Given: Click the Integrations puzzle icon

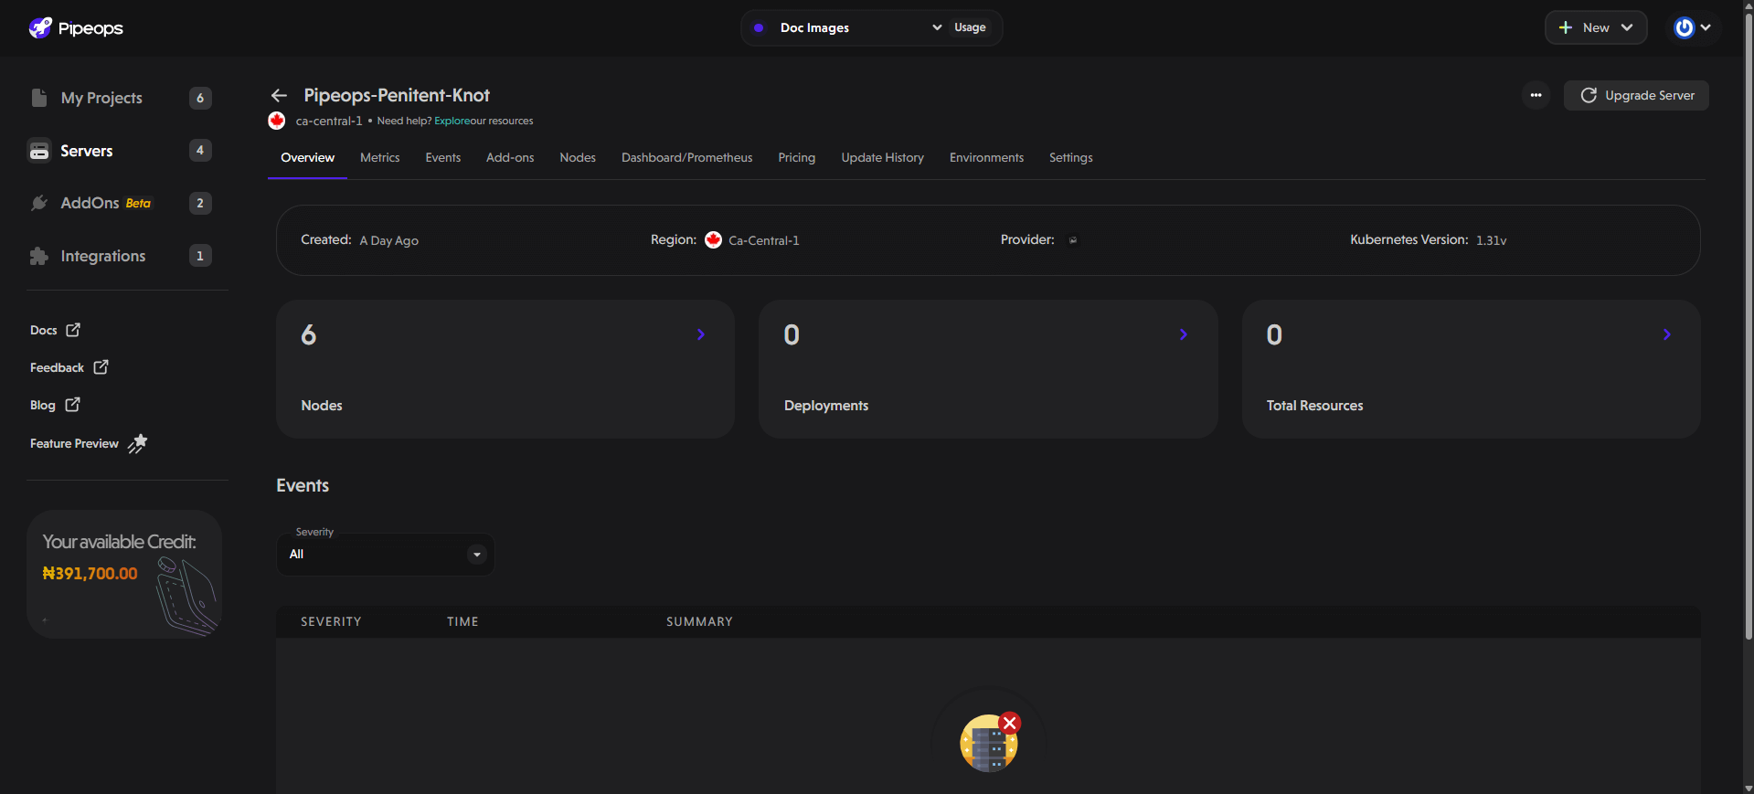Looking at the screenshot, I should tap(38, 256).
